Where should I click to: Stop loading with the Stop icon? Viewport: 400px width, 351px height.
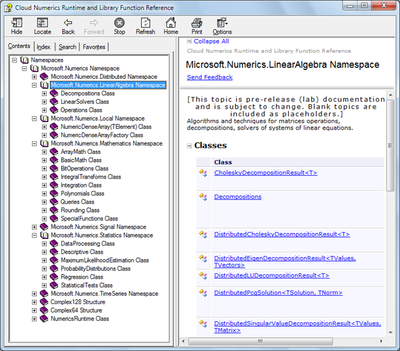pos(119,23)
